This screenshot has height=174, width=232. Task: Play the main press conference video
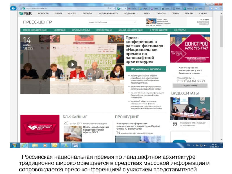[x=72, y=64]
